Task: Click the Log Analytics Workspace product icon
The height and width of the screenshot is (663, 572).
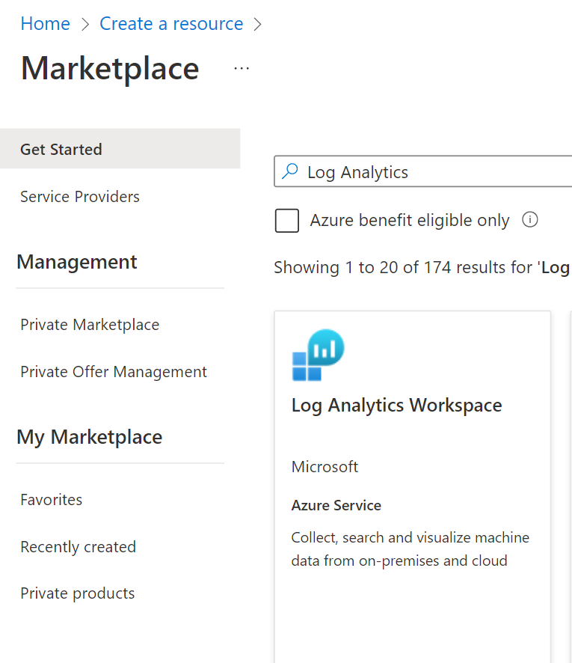Action: (318, 355)
